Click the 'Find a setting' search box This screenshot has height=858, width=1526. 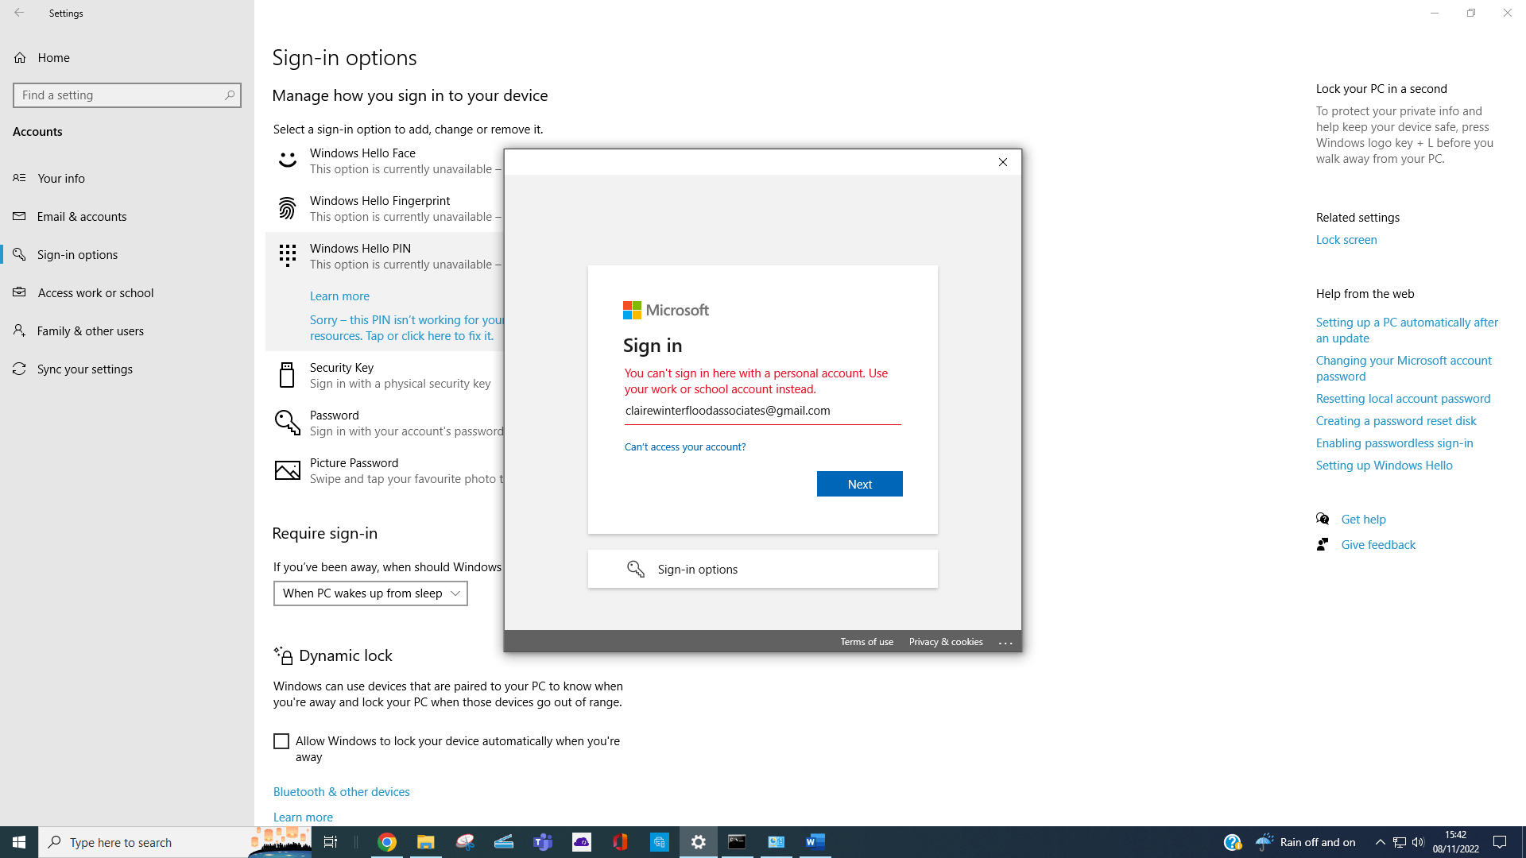click(121, 95)
